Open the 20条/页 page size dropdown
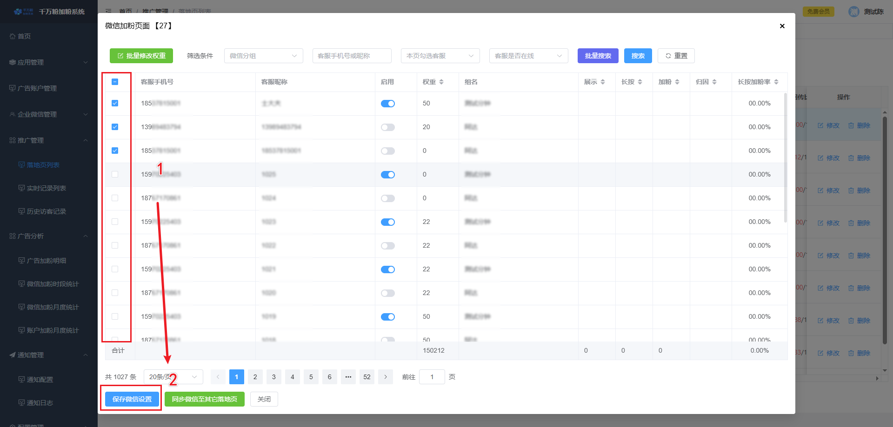Screen dimensions: 893x427 (173, 377)
